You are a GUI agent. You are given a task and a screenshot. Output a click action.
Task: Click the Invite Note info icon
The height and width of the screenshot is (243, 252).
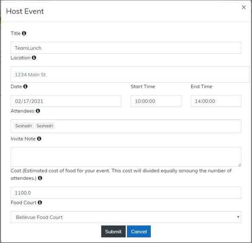39,139
